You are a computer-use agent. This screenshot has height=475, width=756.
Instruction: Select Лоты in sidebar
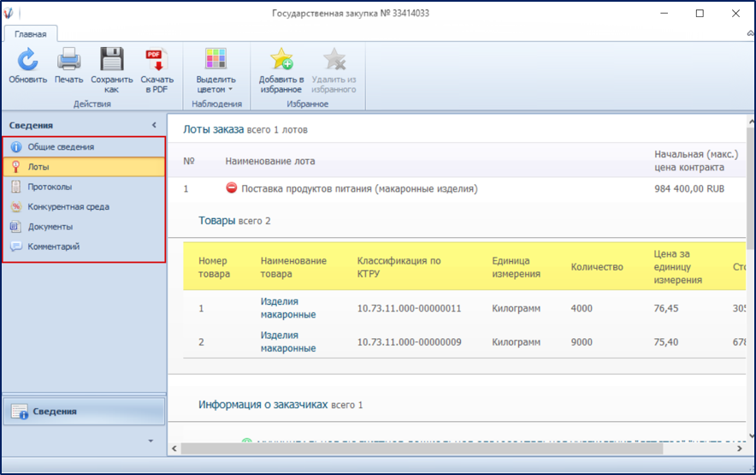tap(84, 167)
